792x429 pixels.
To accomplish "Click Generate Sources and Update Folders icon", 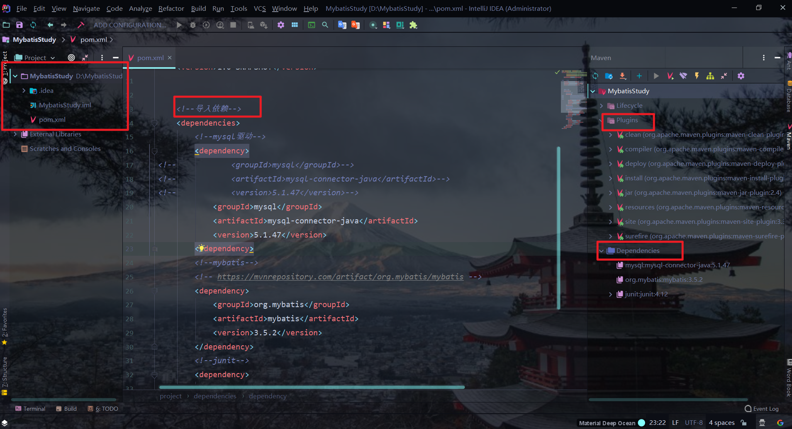I will coord(609,76).
